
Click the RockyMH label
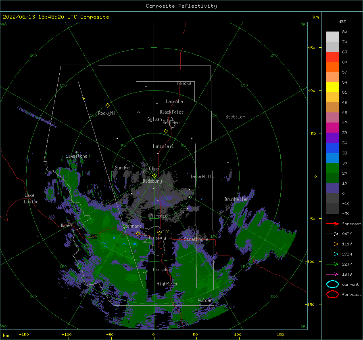106,113
